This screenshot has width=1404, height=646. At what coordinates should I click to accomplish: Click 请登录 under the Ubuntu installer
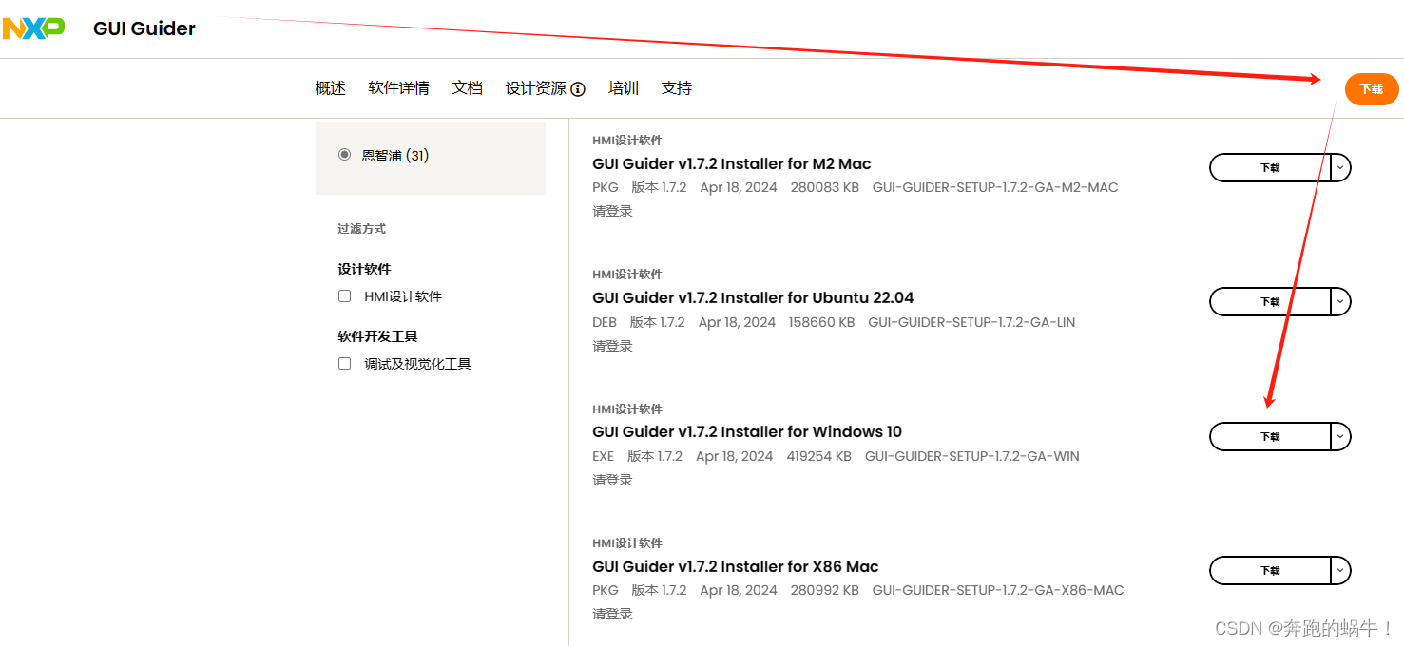pyautogui.click(x=612, y=346)
